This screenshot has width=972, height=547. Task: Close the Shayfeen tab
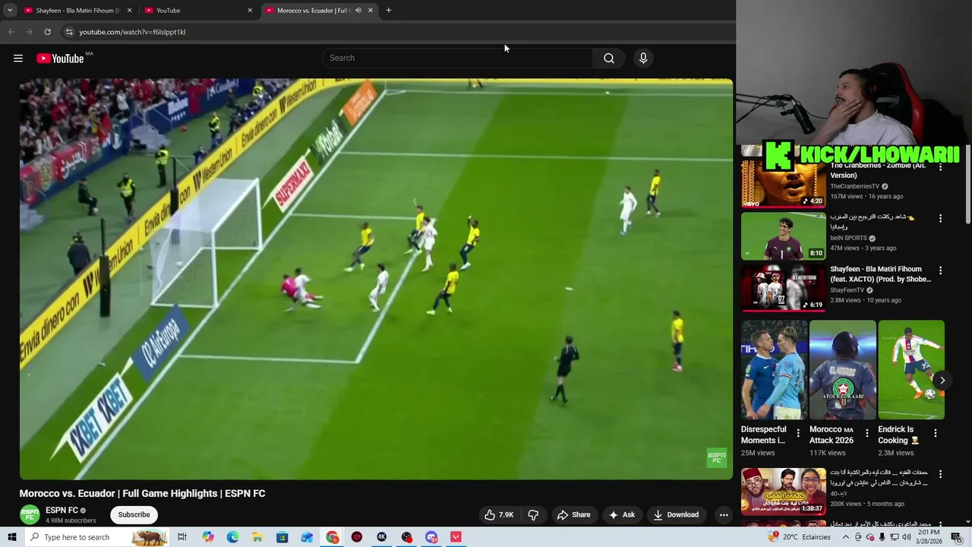point(129,11)
